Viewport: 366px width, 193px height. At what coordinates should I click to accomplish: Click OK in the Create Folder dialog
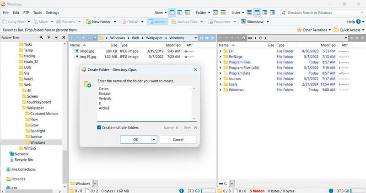[x=135, y=140]
